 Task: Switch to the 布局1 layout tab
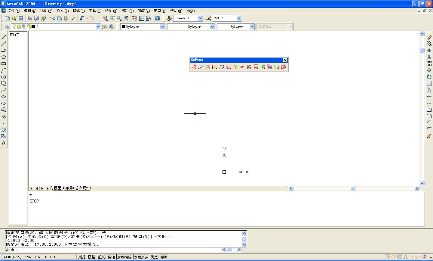click(x=70, y=188)
